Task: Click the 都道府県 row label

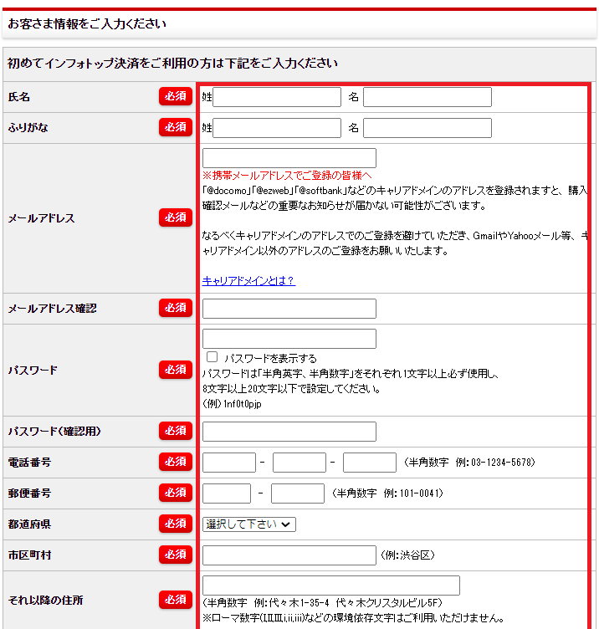Action: tap(29, 524)
